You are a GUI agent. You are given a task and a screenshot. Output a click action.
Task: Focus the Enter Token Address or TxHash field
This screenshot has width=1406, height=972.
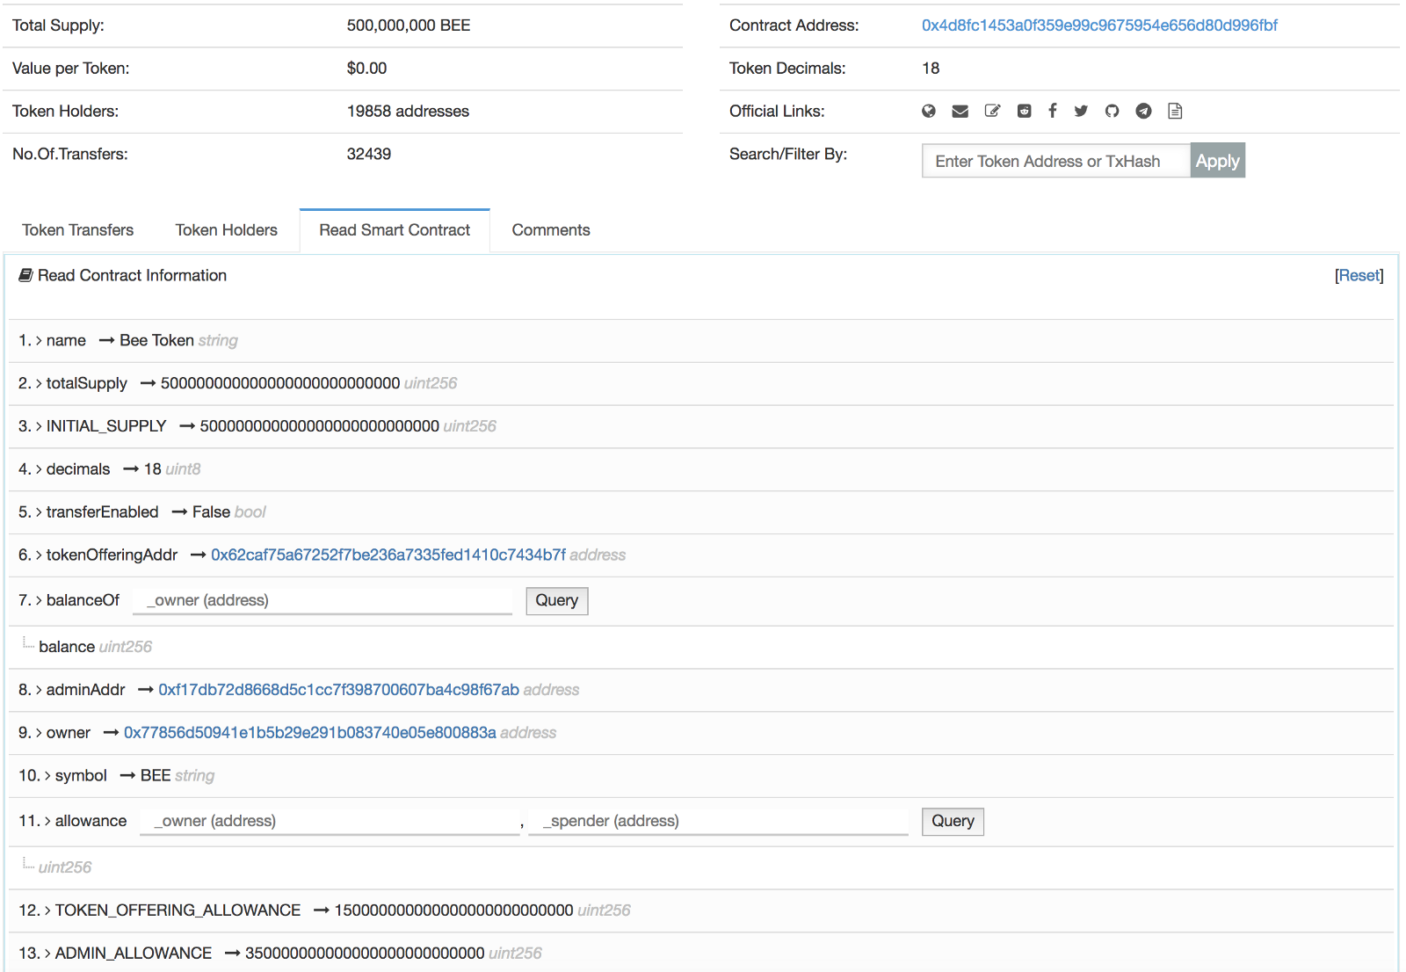pos(1056,161)
